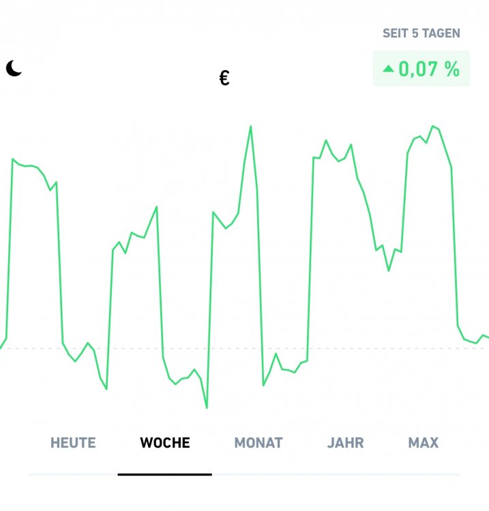Click the chart line's left starting point
Viewport: 489px width, 511px height.
click(x=1, y=346)
